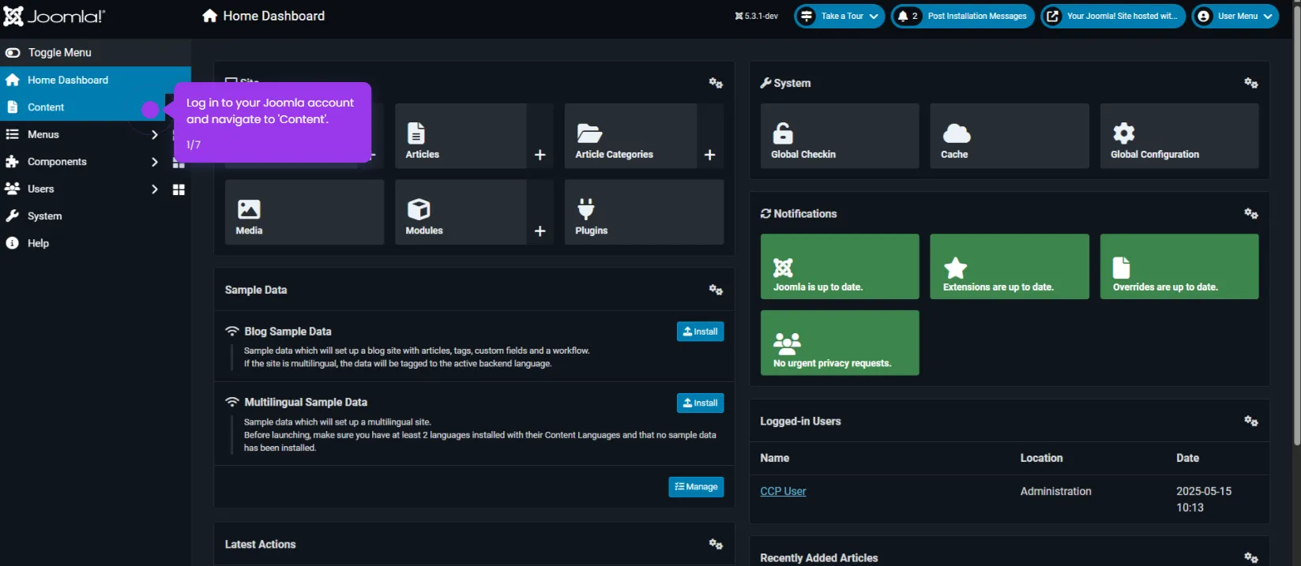Visit the hosted Joomla! site link

(1112, 16)
